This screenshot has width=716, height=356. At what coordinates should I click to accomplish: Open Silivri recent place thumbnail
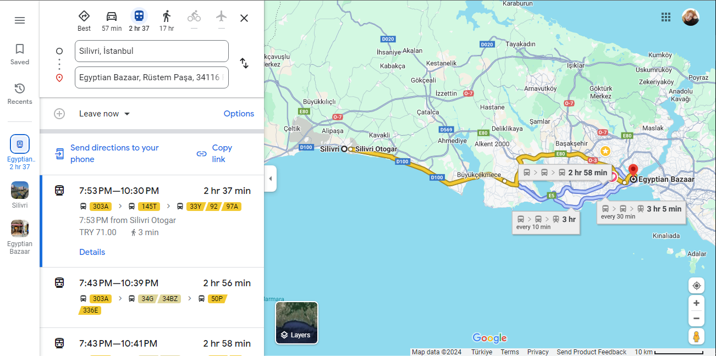point(20,195)
